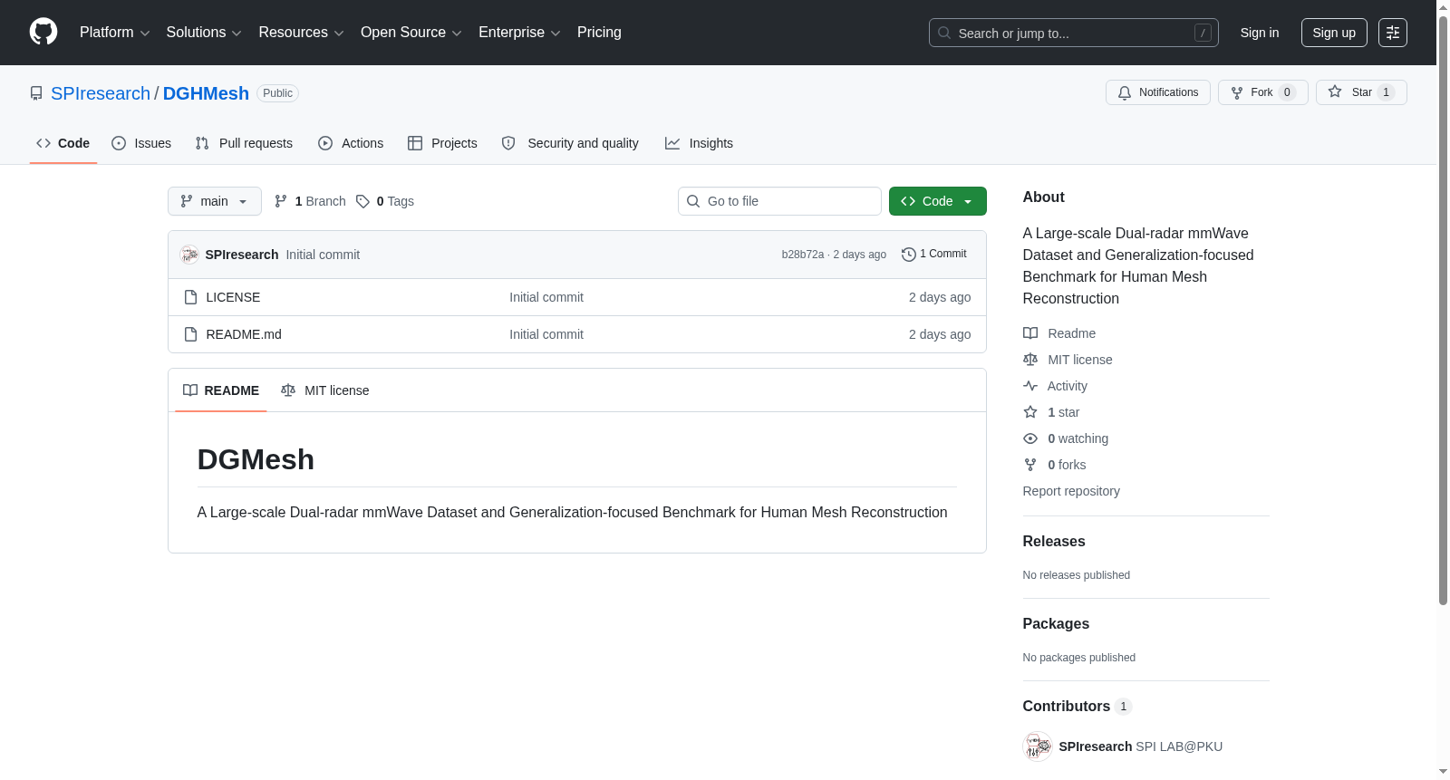
Task: Click the tag icon next to 0 Tags
Action: (362, 201)
